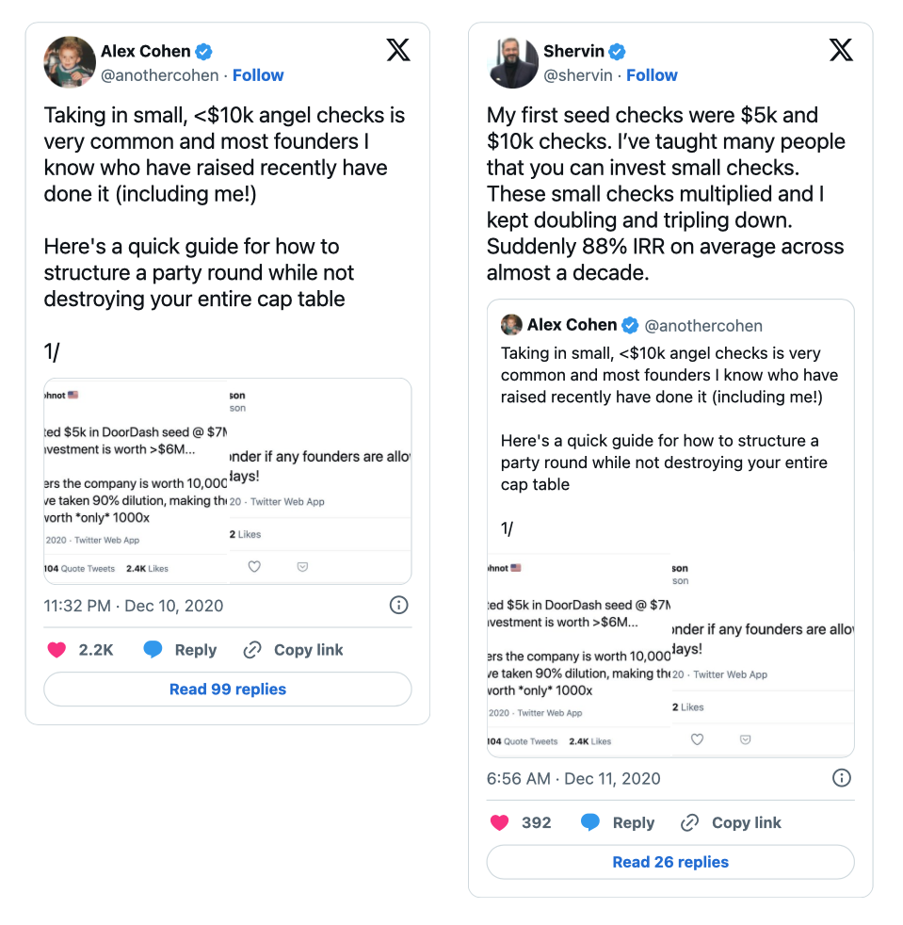Click X logo on Shervin's tweet
The height and width of the screenshot is (925, 903).
(x=841, y=50)
